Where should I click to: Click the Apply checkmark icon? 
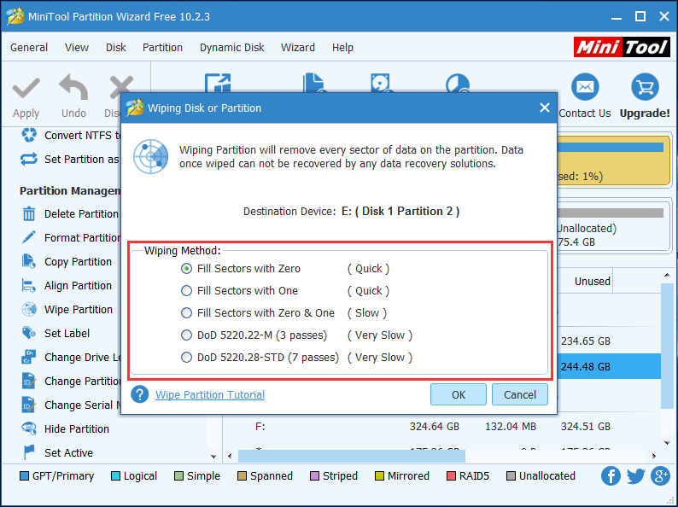[26, 88]
